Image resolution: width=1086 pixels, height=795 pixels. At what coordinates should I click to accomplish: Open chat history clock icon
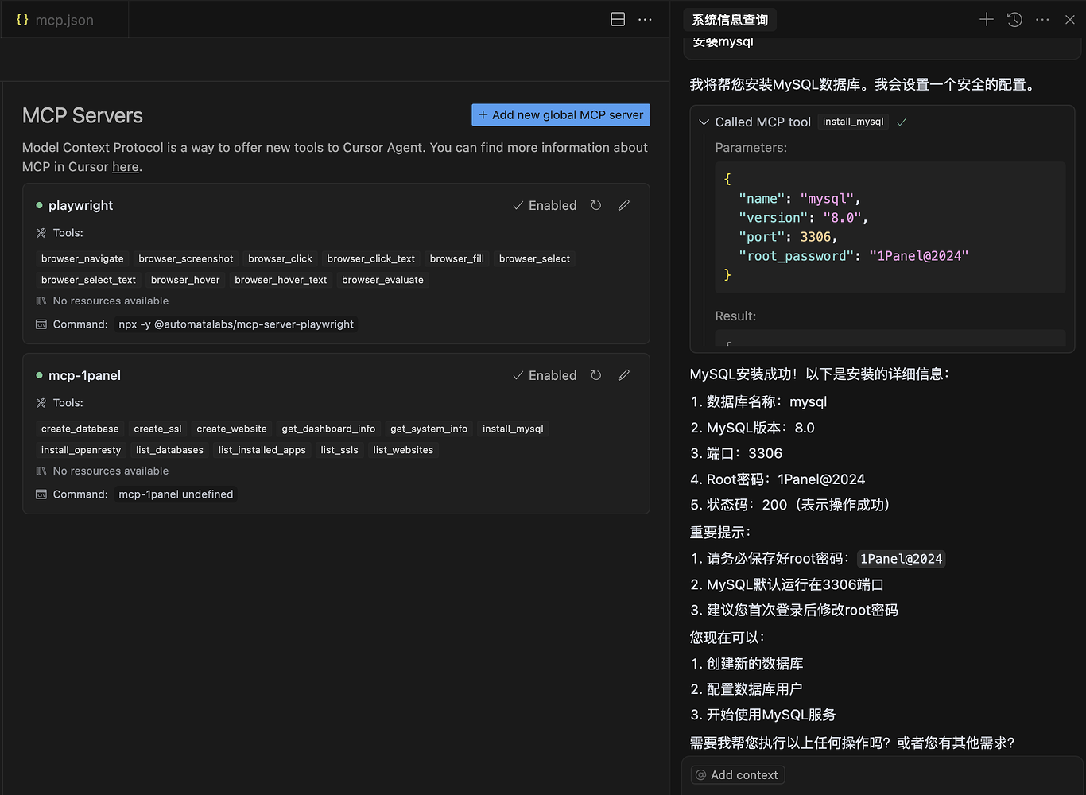point(1014,20)
